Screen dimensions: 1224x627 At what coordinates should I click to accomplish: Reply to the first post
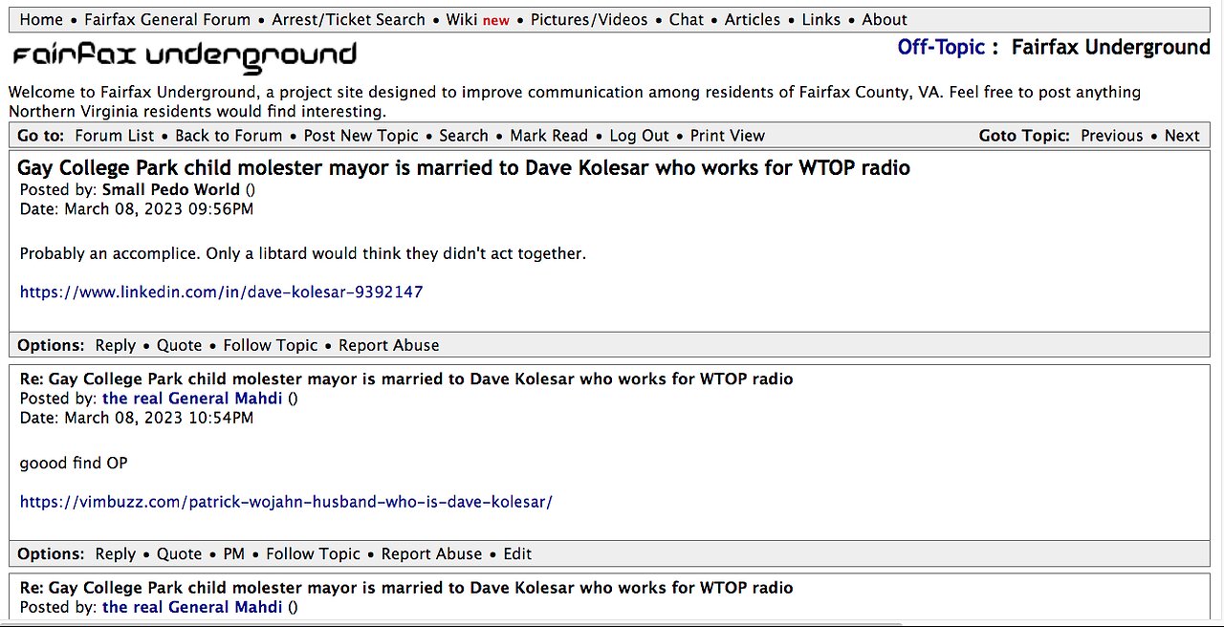(116, 345)
